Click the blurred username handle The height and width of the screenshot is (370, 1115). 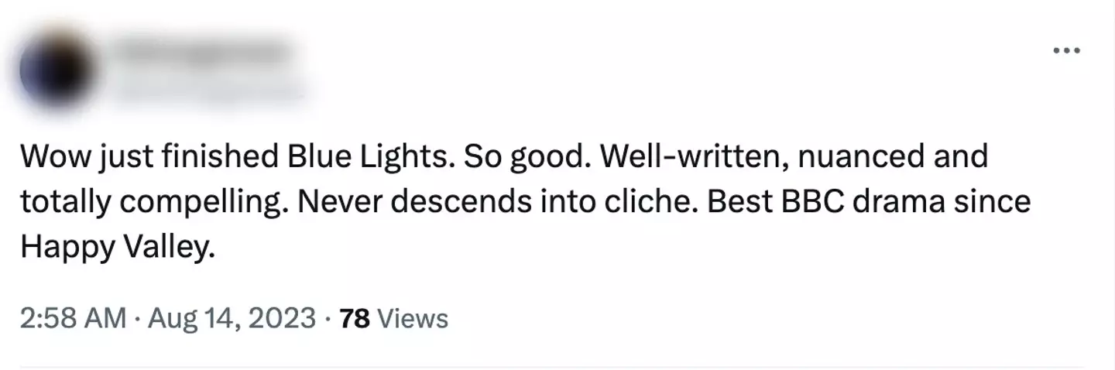coord(209,90)
